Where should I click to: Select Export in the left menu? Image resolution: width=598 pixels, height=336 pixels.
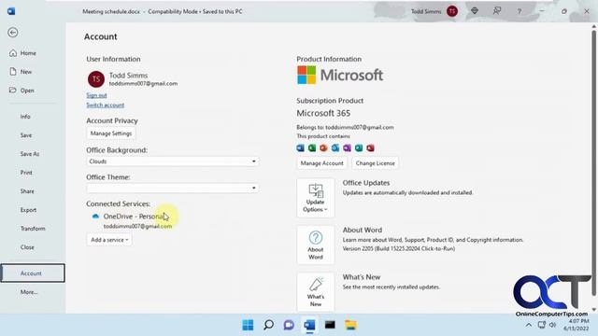28,210
